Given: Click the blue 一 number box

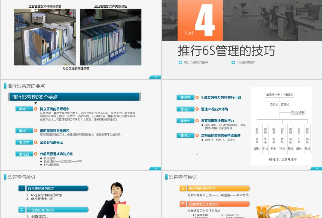Looking at the screenshot, I should 22,188.
